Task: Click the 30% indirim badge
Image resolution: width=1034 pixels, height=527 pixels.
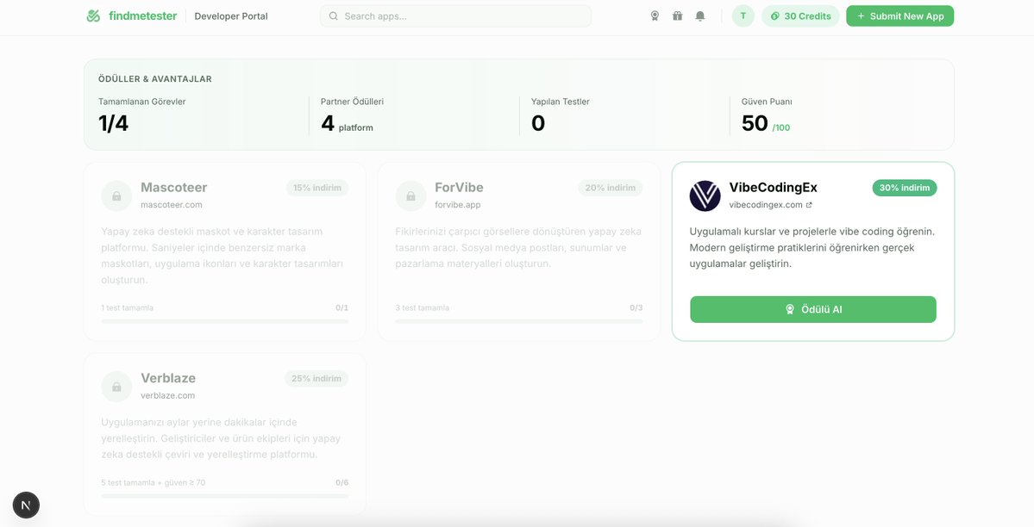Action: point(904,188)
